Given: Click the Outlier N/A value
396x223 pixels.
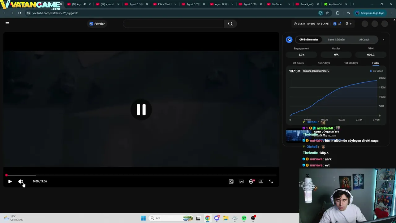Looking at the screenshot, I should point(336,55).
